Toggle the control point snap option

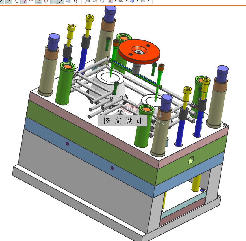(x=24, y=1)
